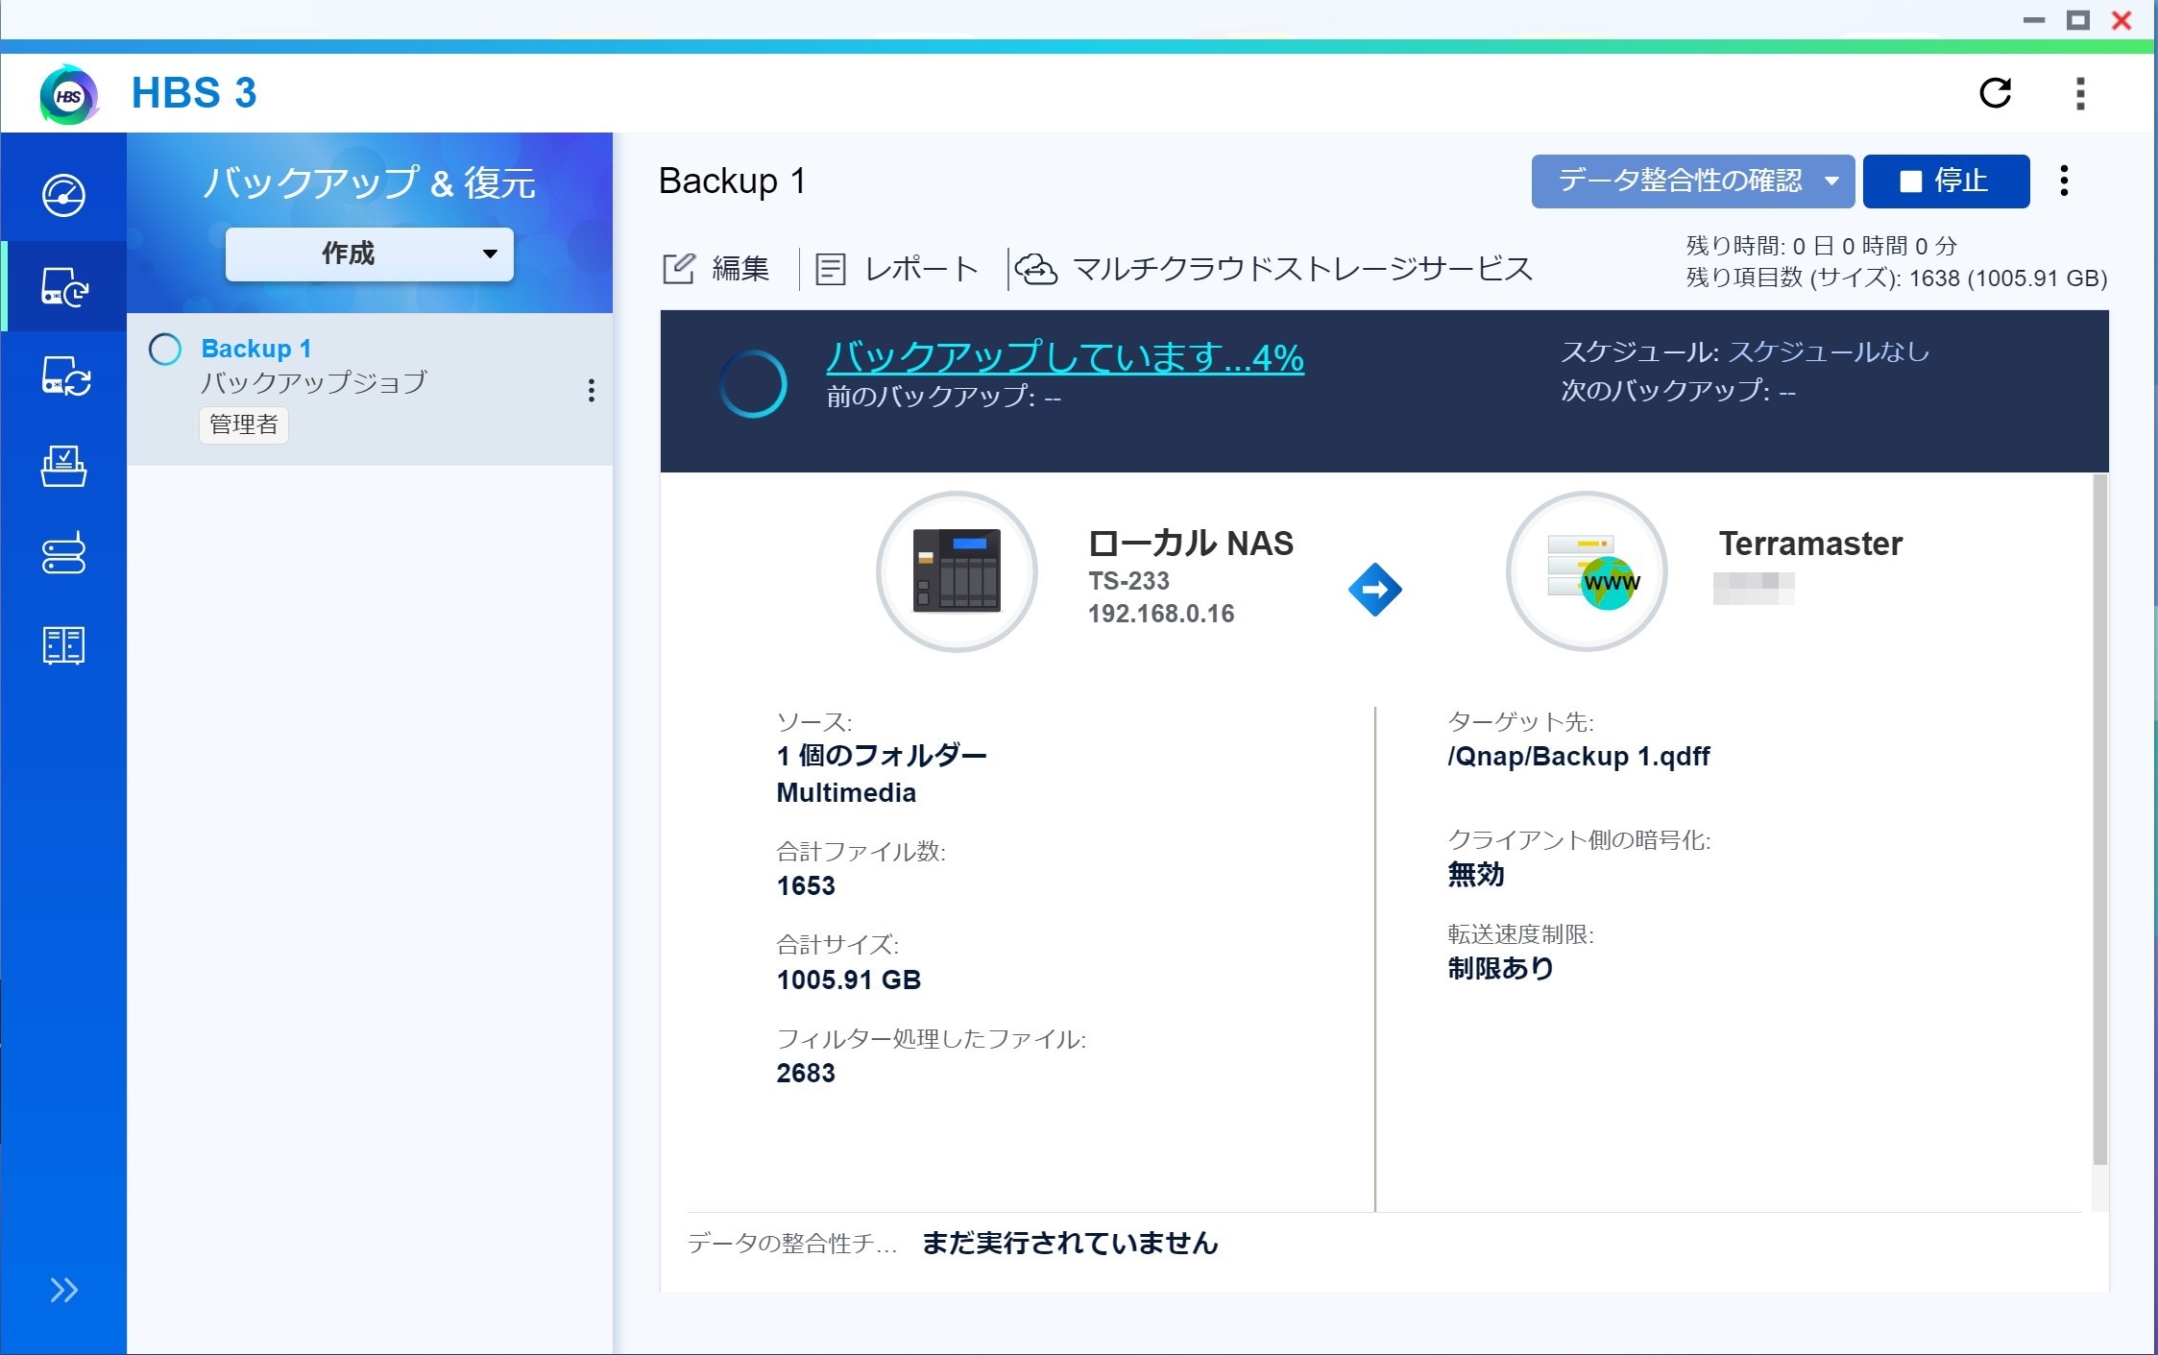Open the Overview dashboard sidebar icon
The height and width of the screenshot is (1355, 2158).
[63, 195]
